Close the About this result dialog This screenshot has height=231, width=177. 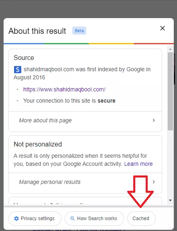pos(163,28)
